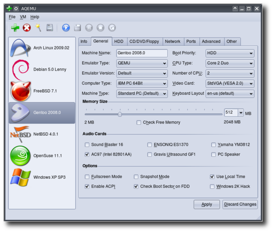Select the General tab
The image size is (273, 232).
tap(101, 41)
